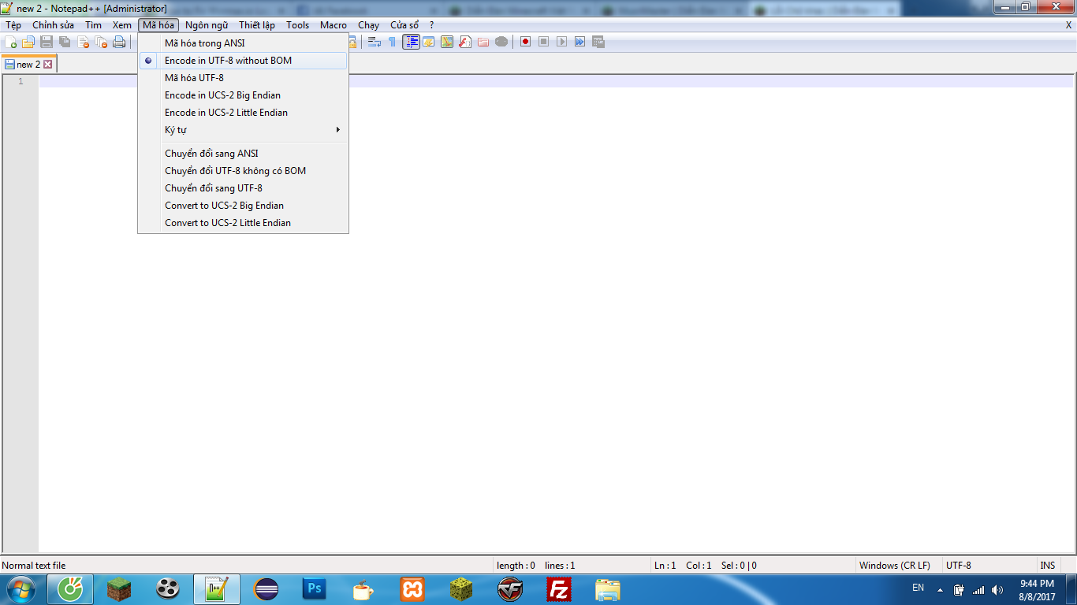
Task: Click the Save floppy disk icon
Action: pyautogui.click(x=47, y=42)
